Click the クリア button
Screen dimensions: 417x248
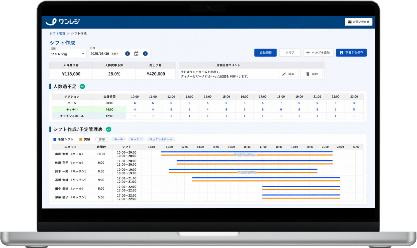290,52
